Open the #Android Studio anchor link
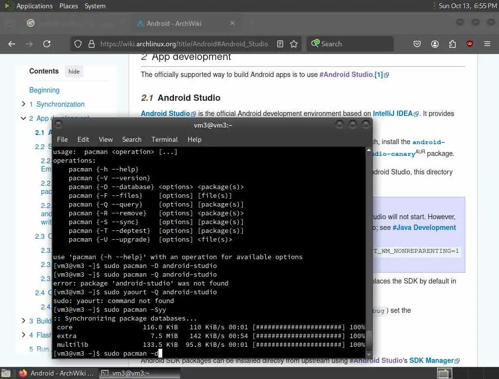 346,75
